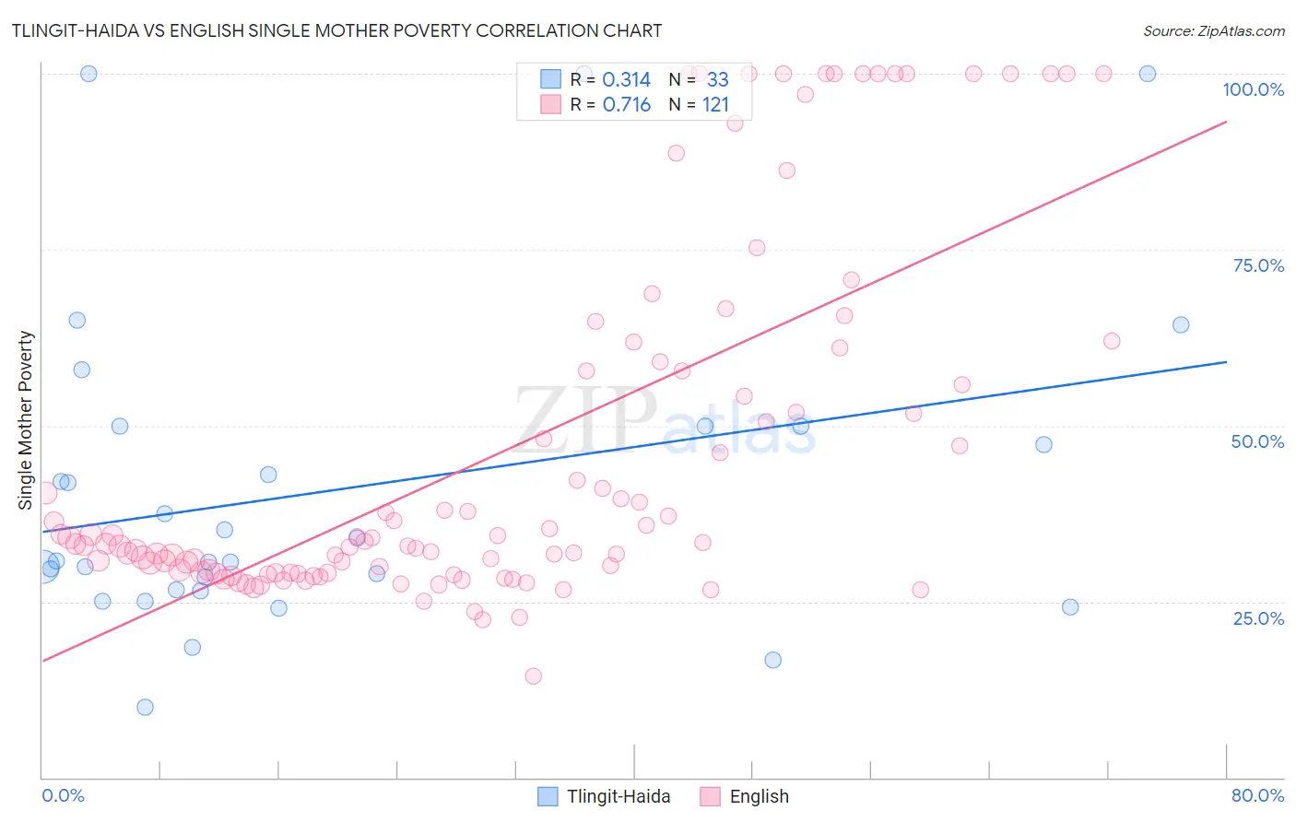This screenshot has width=1296, height=822.
Task: Click the lowest blue data point near 10%
Action: 145,708
